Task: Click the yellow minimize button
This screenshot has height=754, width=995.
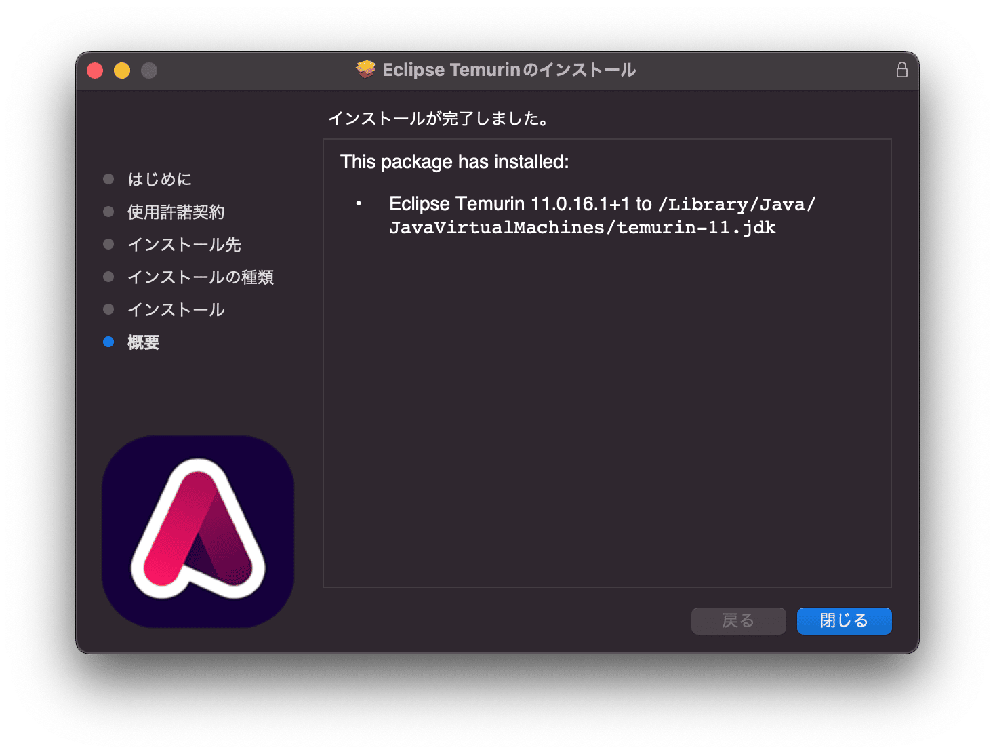Action: pyautogui.click(x=122, y=70)
